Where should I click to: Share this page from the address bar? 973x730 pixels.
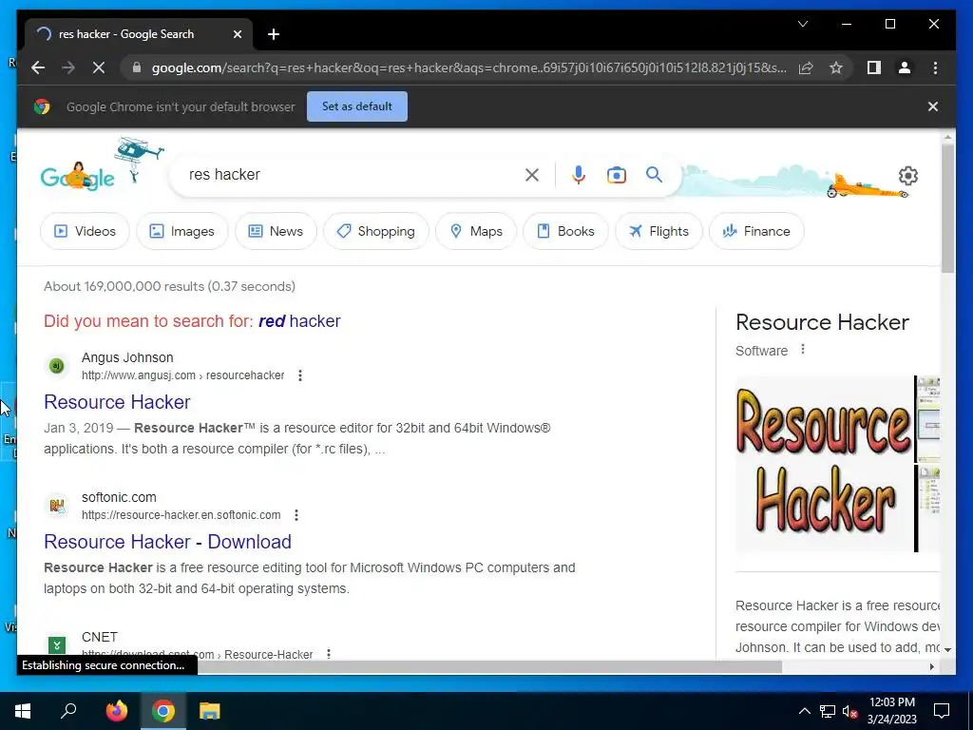(x=806, y=67)
